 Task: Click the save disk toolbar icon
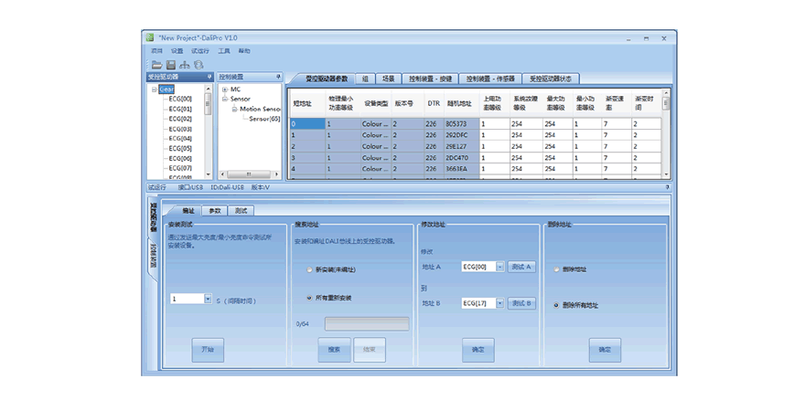[170, 64]
